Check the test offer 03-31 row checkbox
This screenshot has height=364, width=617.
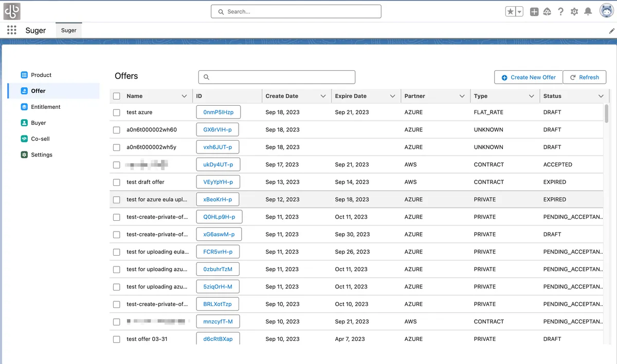tap(117, 339)
